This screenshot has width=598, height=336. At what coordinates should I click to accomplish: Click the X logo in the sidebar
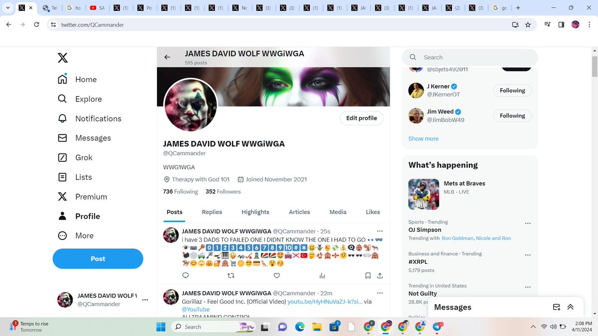[x=62, y=58]
